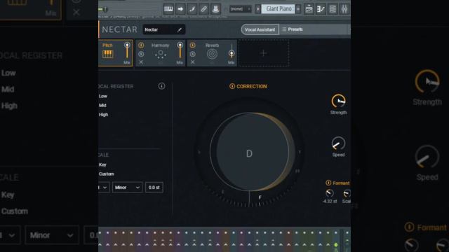449x252 pixels.
Task: Toggle the Formant power button
Action: (328, 183)
